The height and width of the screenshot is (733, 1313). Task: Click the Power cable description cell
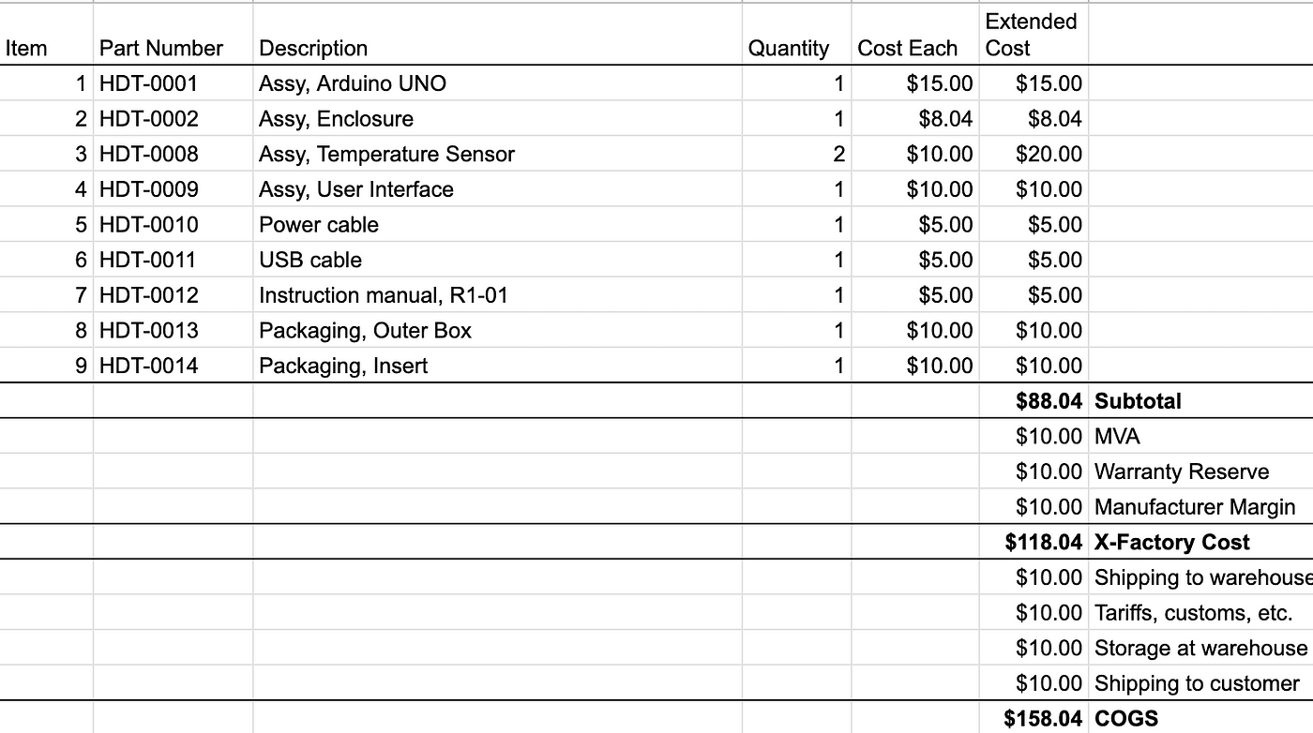[319, 225]
